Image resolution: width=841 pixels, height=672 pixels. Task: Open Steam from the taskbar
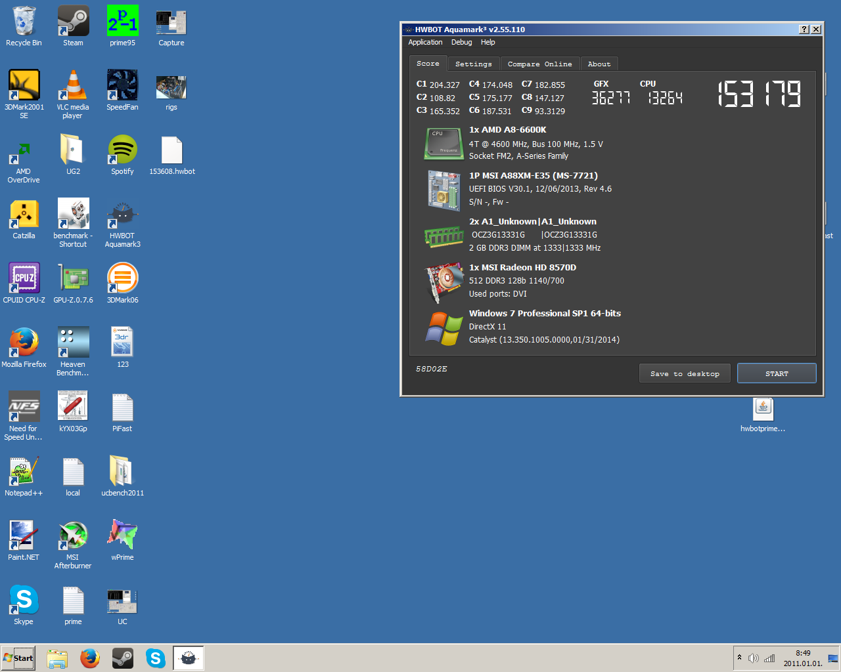coord(123,658)
